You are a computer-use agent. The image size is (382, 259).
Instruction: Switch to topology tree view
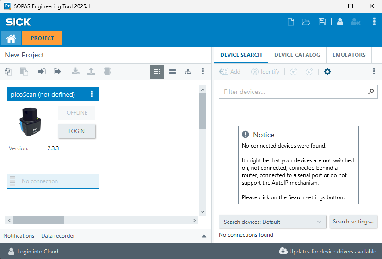pyautogui.click(x=188, y=72)
